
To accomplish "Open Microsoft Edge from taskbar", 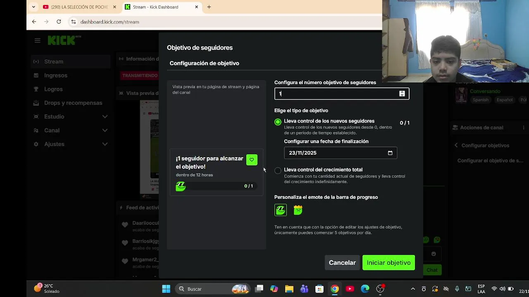I will click(365, 289).
